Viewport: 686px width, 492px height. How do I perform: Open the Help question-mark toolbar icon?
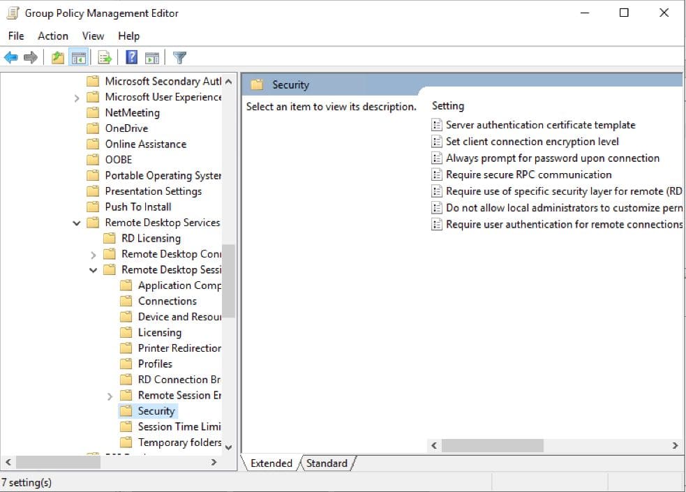coord(132,57)
